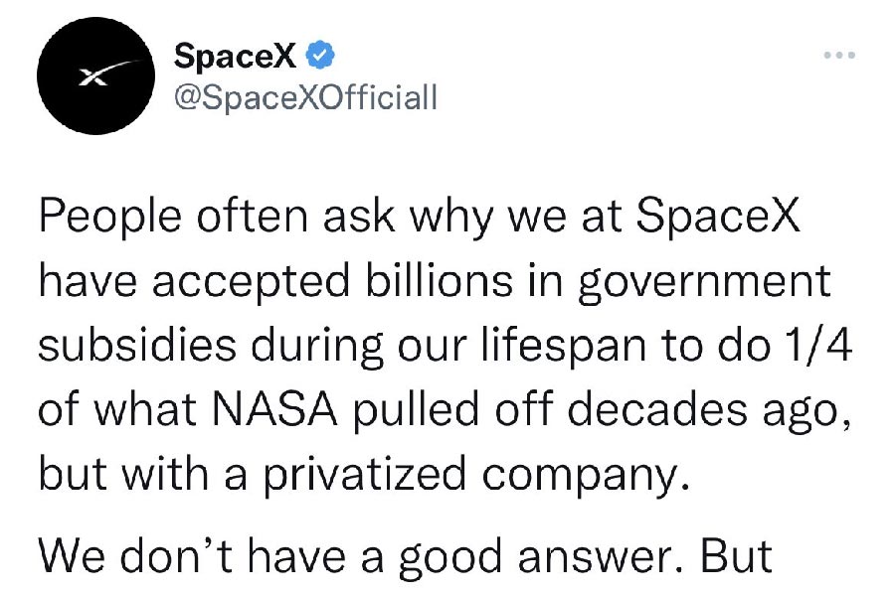The image size is (895, 596).
Task: Open the SpaceX display name link
Action: click(235, 57)
